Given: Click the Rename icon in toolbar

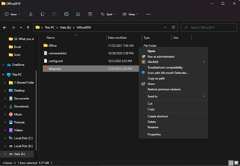Looking at the screenshot, I should point(66,14).
